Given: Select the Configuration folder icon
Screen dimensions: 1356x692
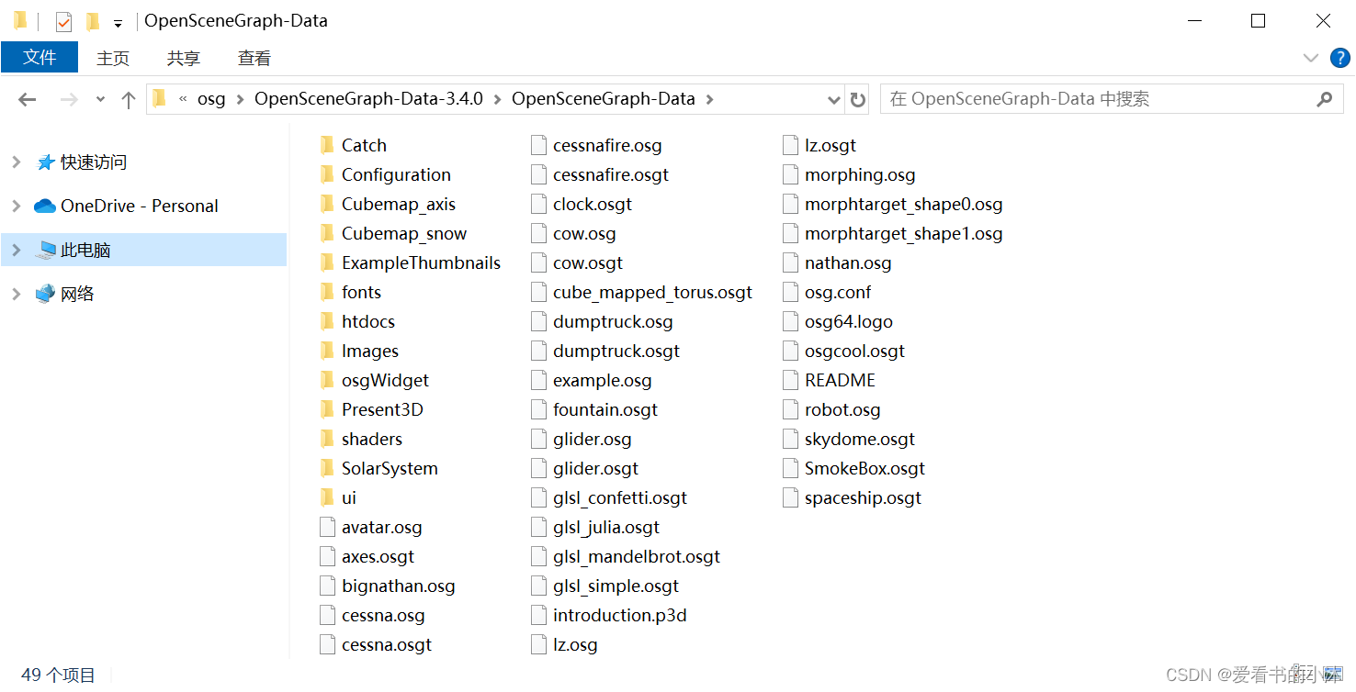Looking at the screenshot, I should point(327,174).
